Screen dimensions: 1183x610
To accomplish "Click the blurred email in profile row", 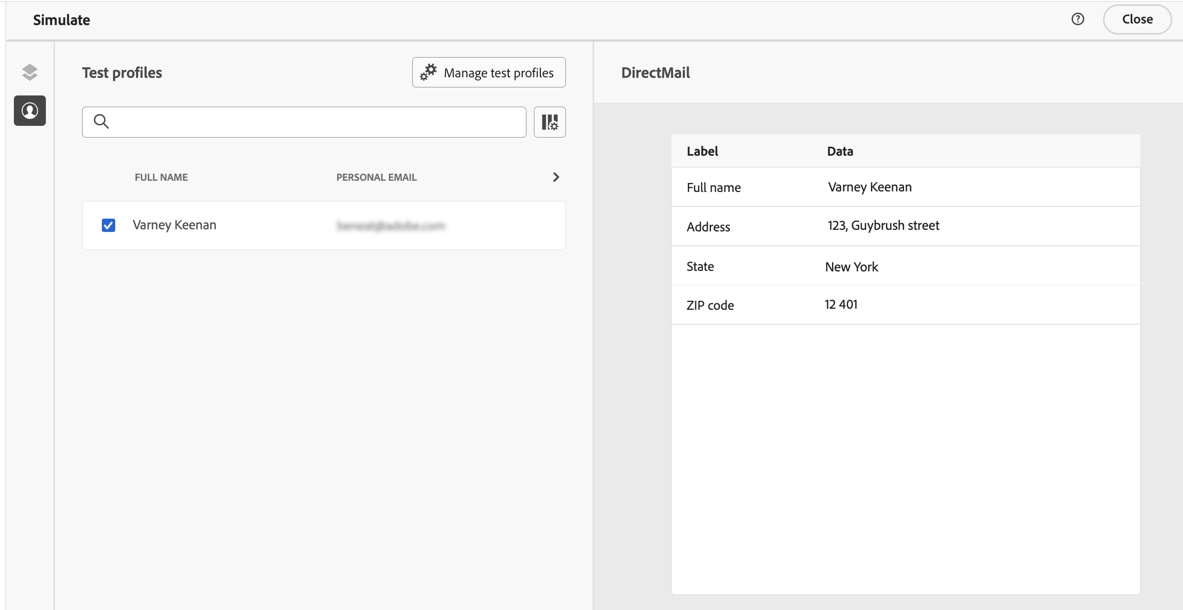I will [391, 226].
